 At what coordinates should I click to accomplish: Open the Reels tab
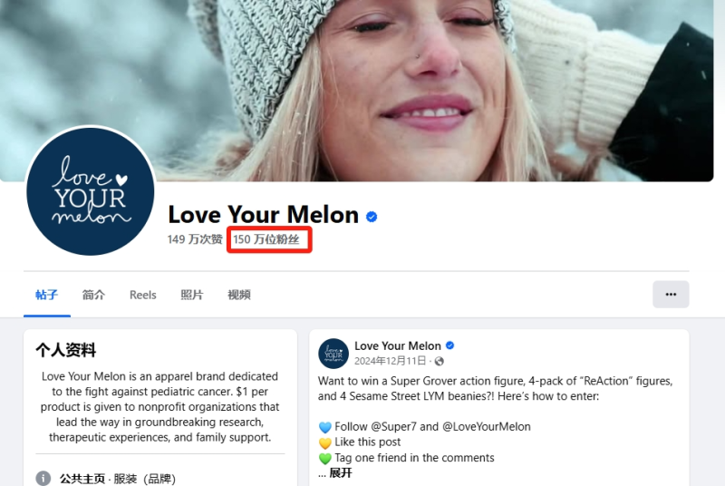[x=143, y=295]
